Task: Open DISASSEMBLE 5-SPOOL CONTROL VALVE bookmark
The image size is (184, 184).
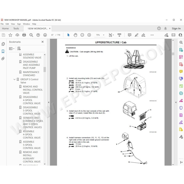Action: point(32,111)
